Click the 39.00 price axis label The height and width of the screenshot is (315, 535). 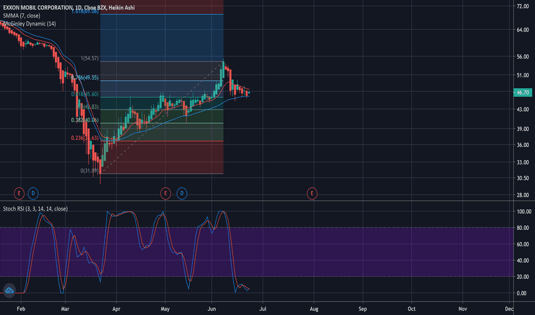[x=523, y=129]
